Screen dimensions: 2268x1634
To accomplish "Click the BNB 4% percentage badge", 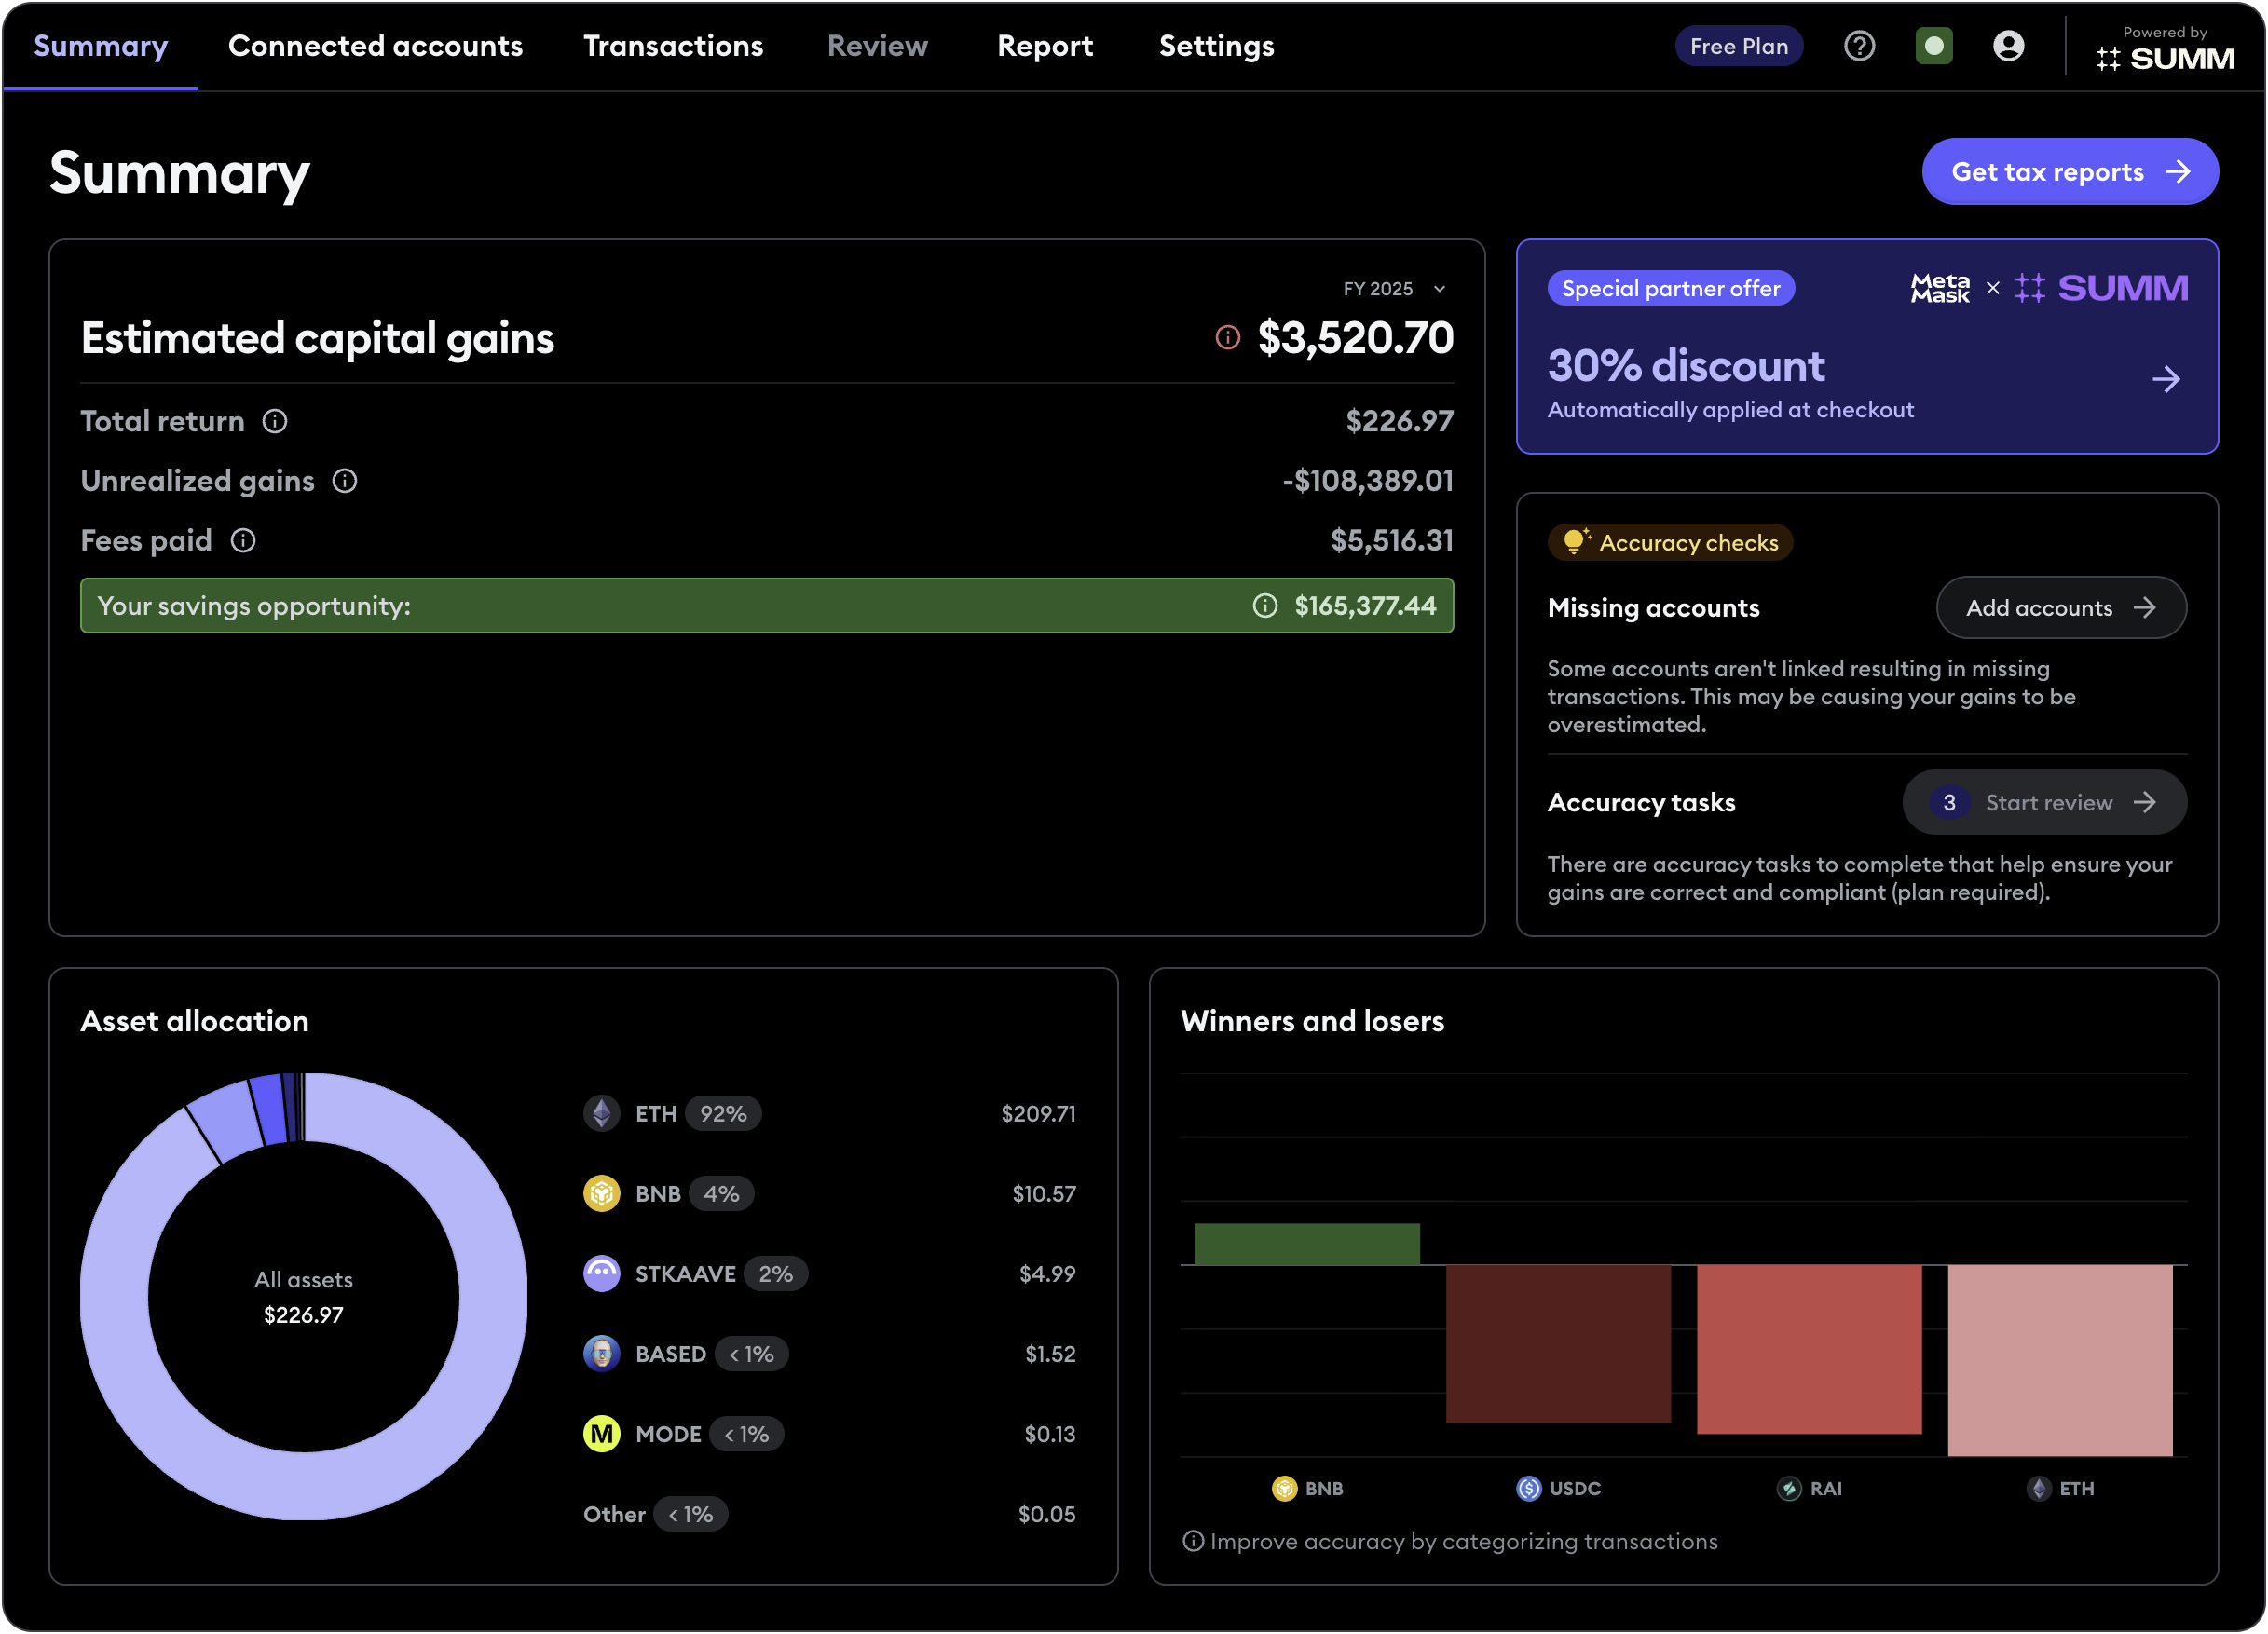I will pyautogui.click(x=721, y=1193).
